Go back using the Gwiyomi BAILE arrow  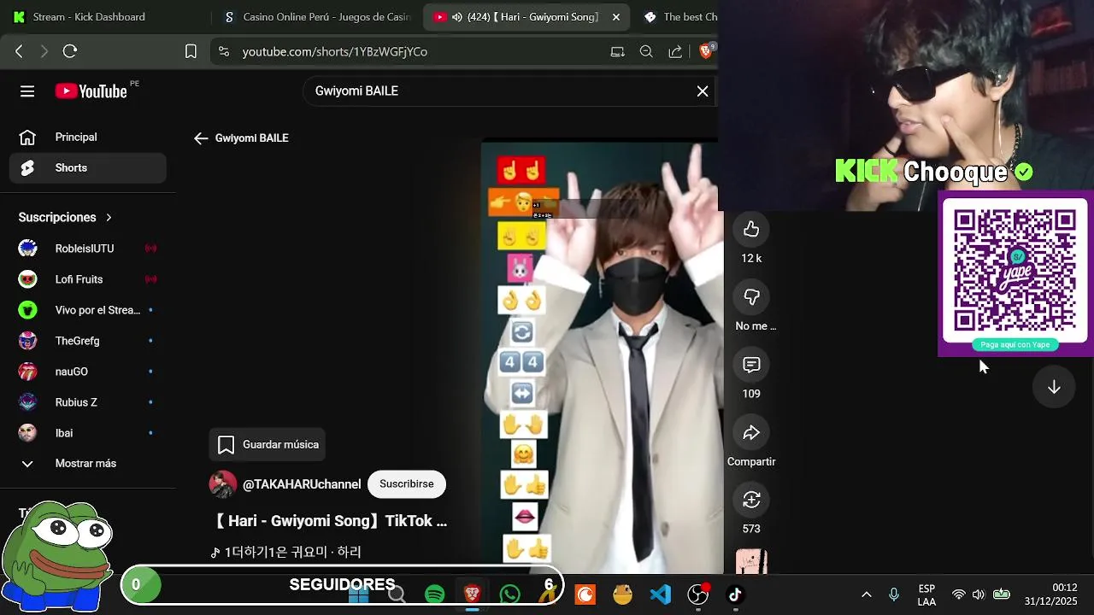tap(201, 138)
